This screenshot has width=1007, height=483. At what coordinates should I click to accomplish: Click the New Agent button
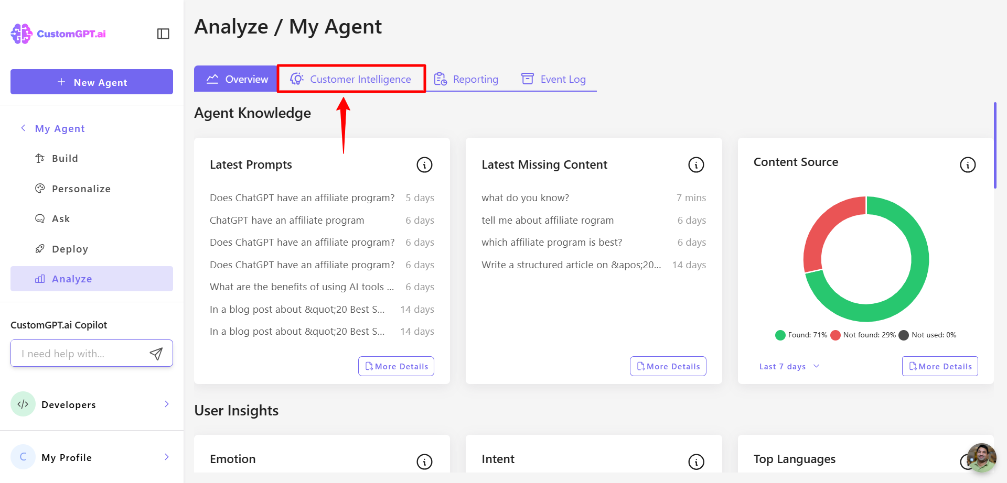click(x=92, y=82)
